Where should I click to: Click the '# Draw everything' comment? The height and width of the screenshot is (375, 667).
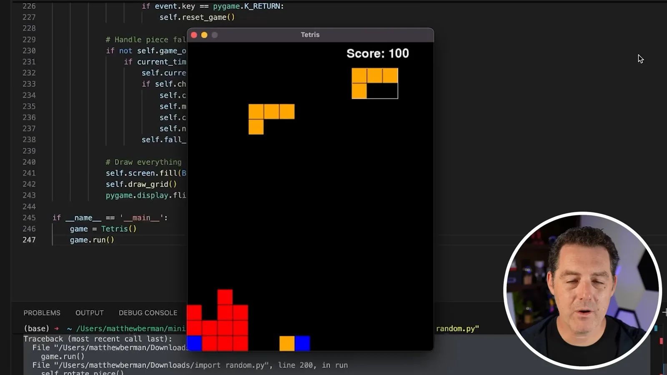click(143, 162)
